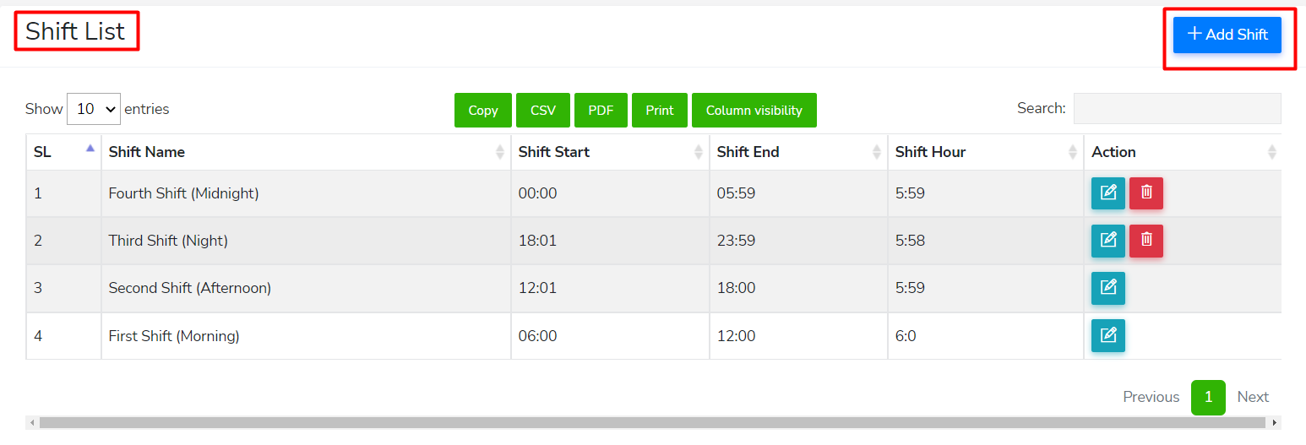
Task: Edit the Third Shift (Night) row
Action: pos(1107,241)
